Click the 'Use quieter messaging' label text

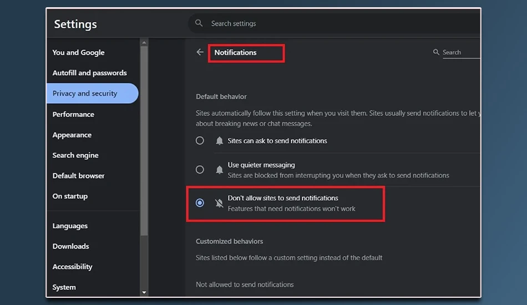[x=261, y=165]
